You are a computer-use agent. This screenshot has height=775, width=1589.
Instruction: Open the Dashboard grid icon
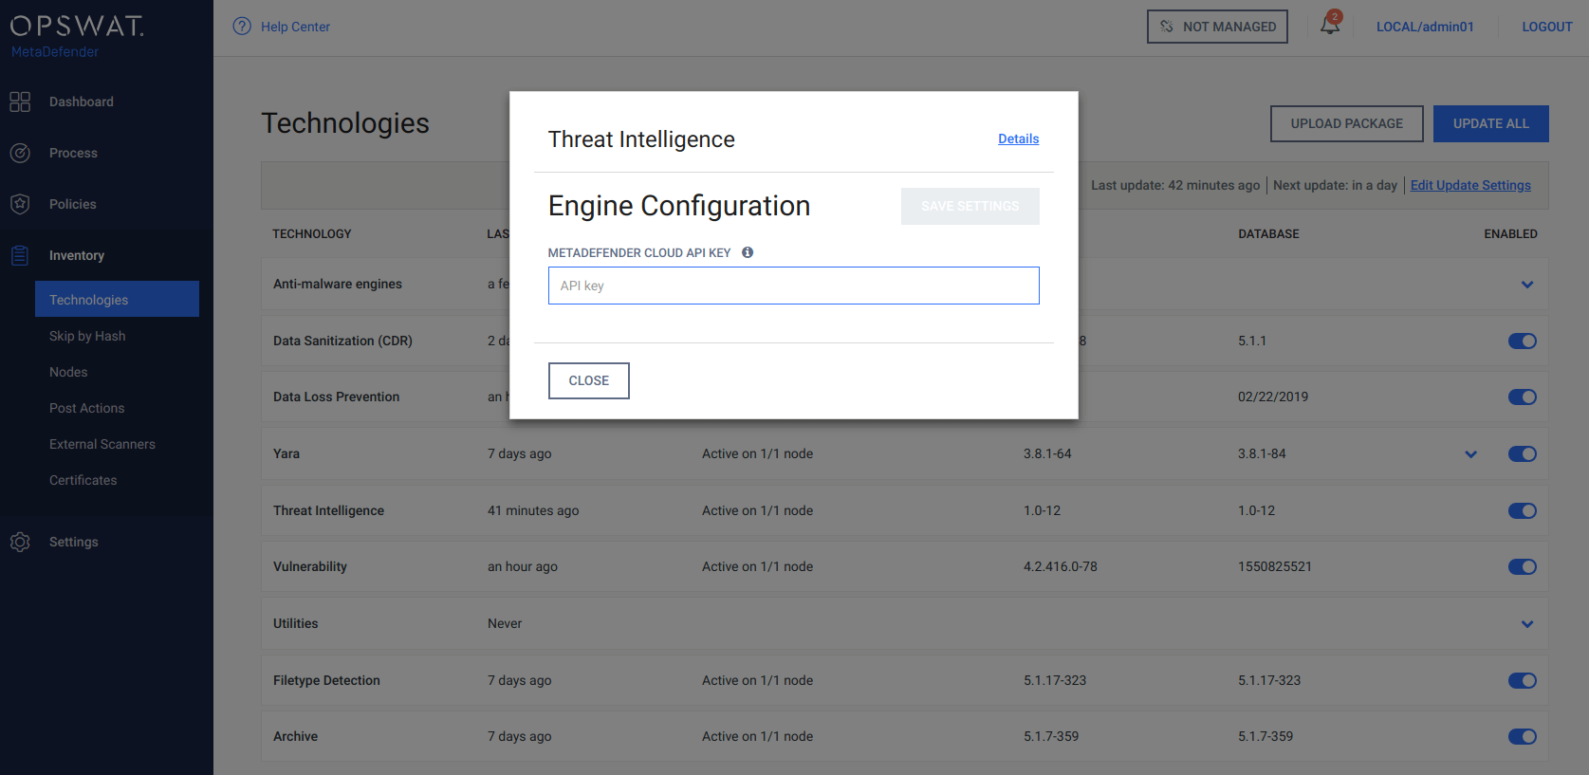coord(20,101)
